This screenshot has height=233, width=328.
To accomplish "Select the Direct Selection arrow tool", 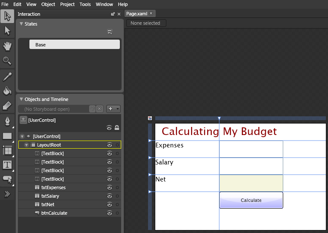I will tap(7, 30).
